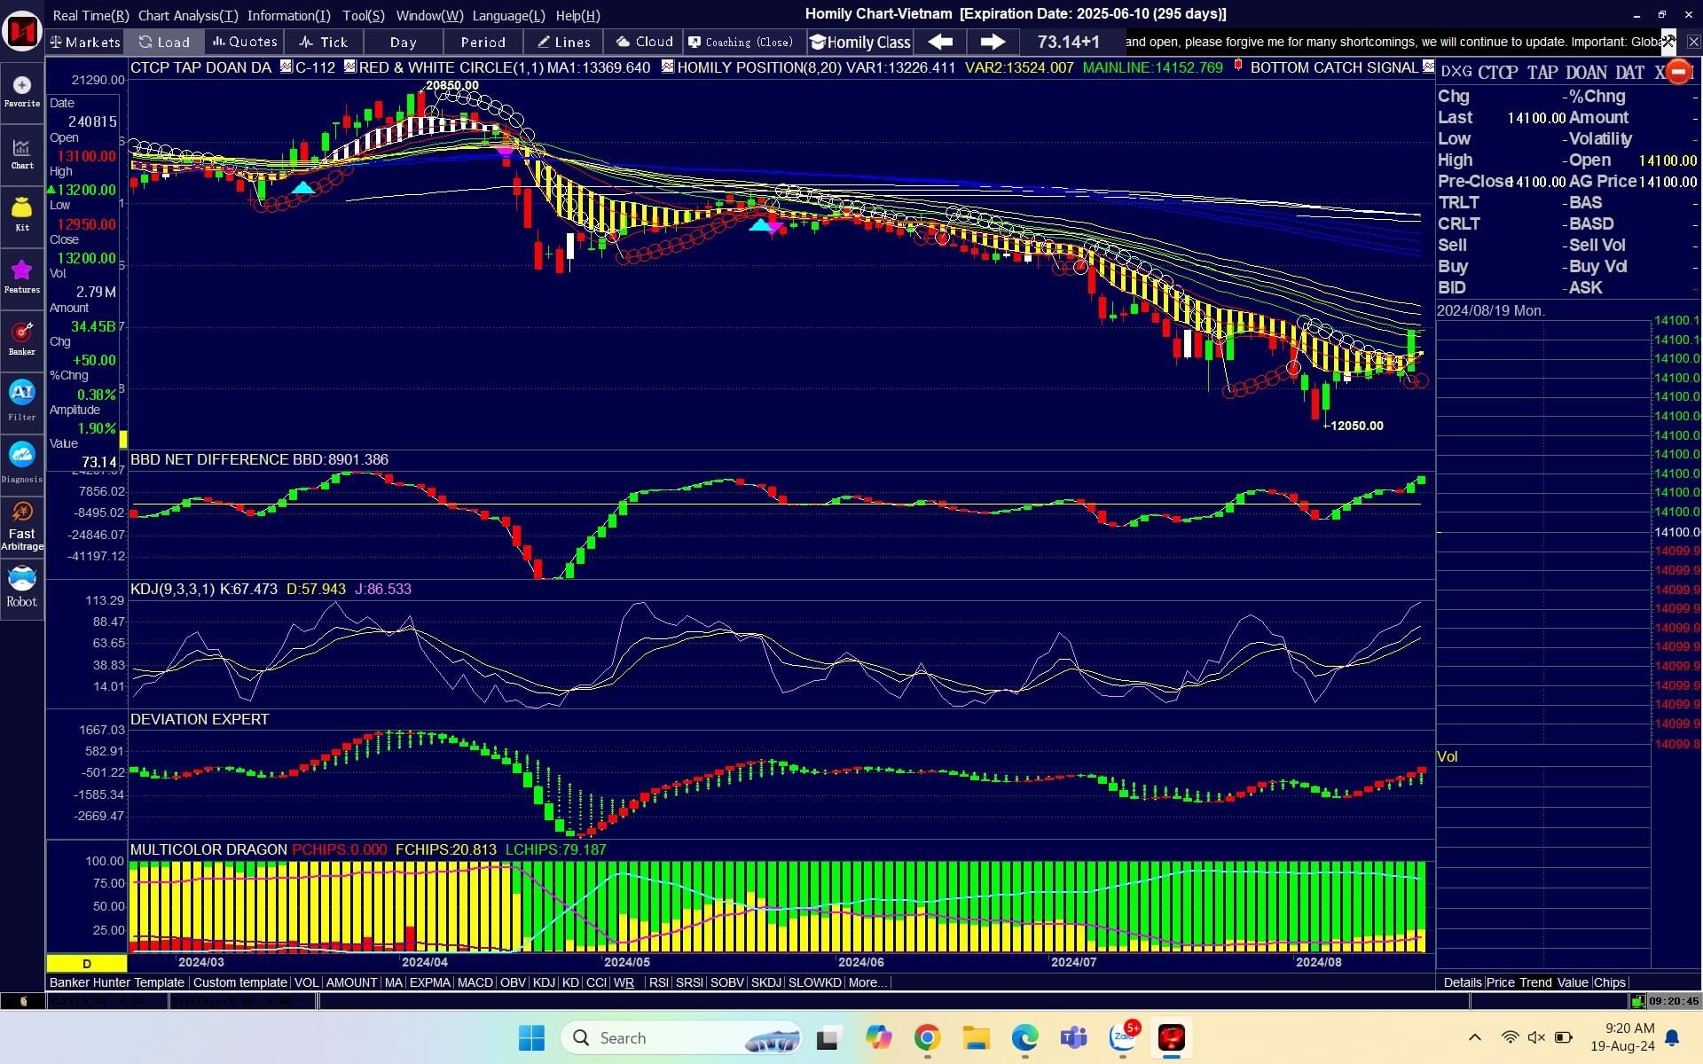Open the Fast Arbitrage icon
Image resolution: width=1703 pixels, height=1064 pixels.
pos(22,526)
